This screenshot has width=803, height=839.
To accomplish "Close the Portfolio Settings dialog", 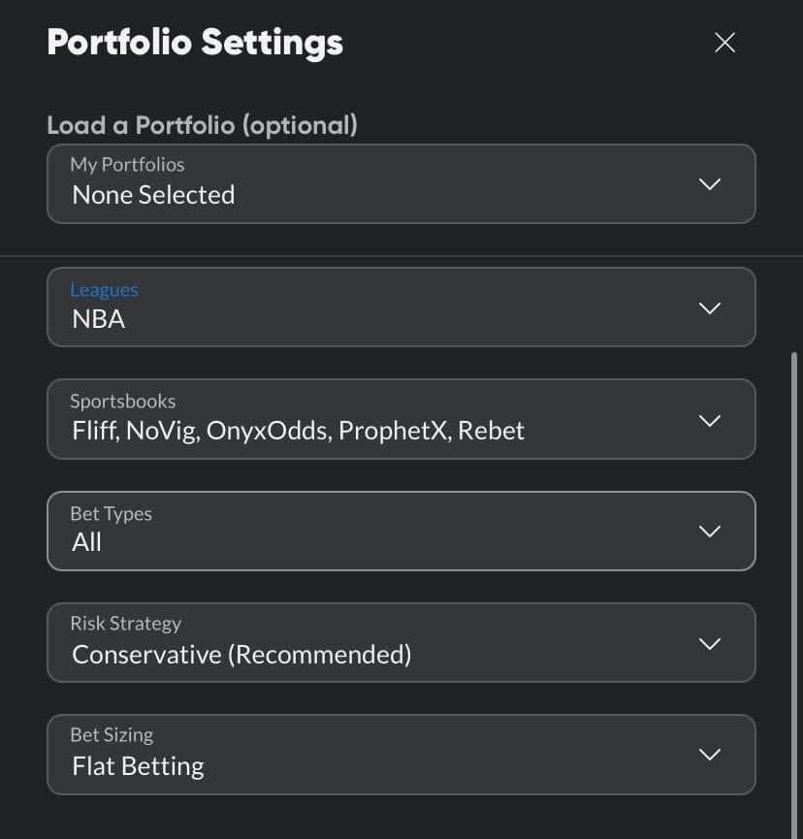I will point(724,43).
